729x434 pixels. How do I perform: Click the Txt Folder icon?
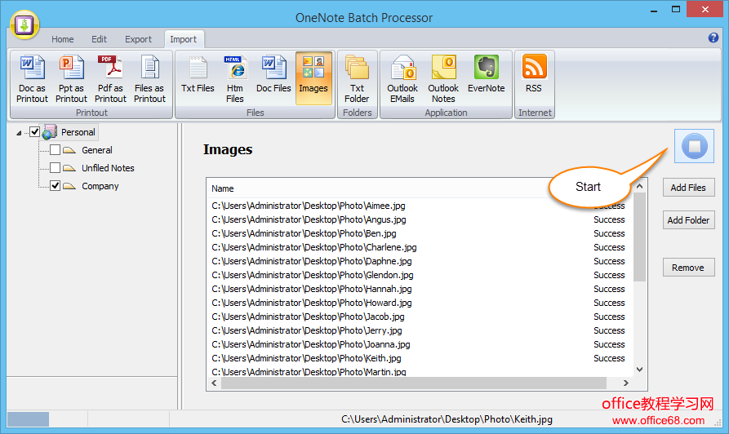point(357,79)
